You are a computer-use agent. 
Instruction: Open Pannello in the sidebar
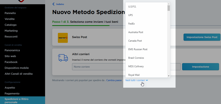[x=10, y=13]
